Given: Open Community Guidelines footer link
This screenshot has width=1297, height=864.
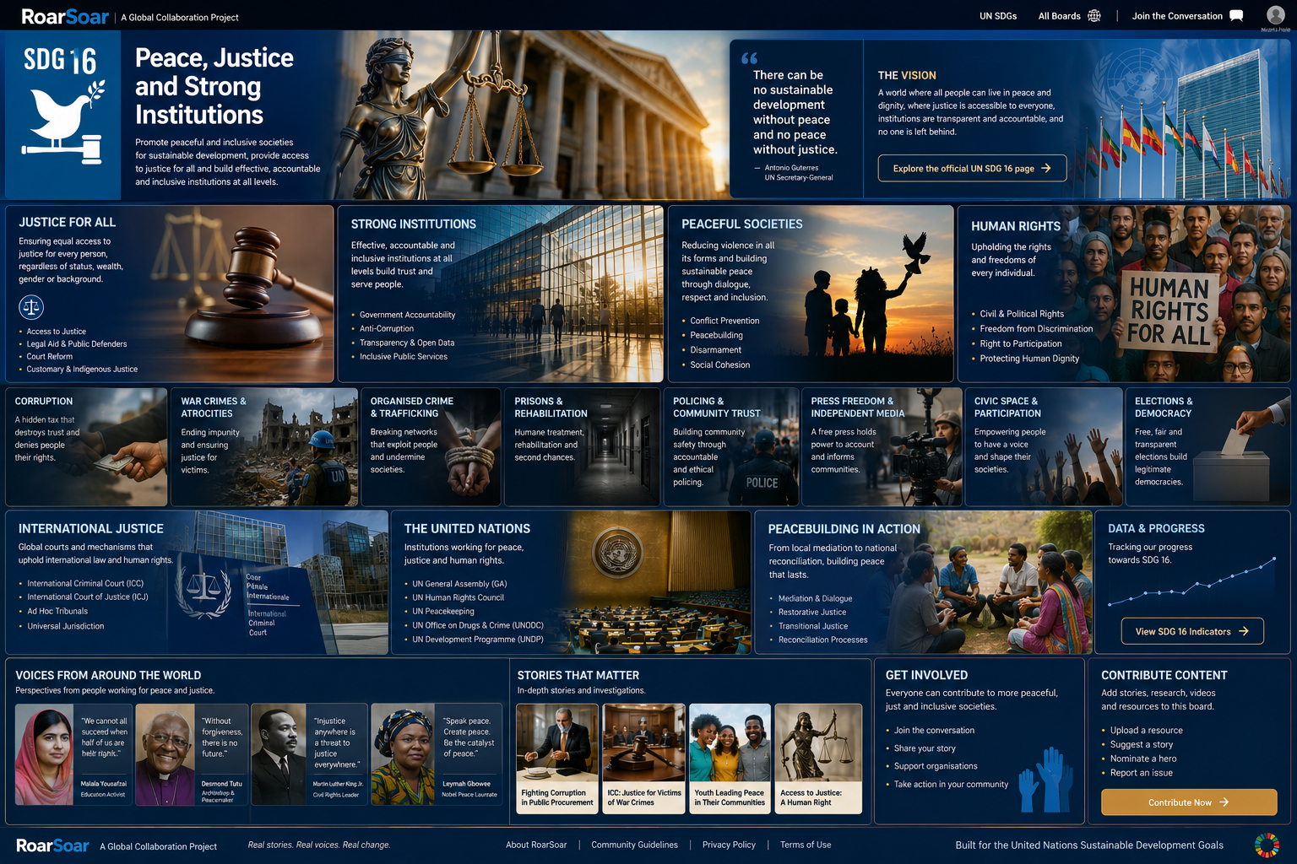Looking at the screenshot, I should pos(634,845).
